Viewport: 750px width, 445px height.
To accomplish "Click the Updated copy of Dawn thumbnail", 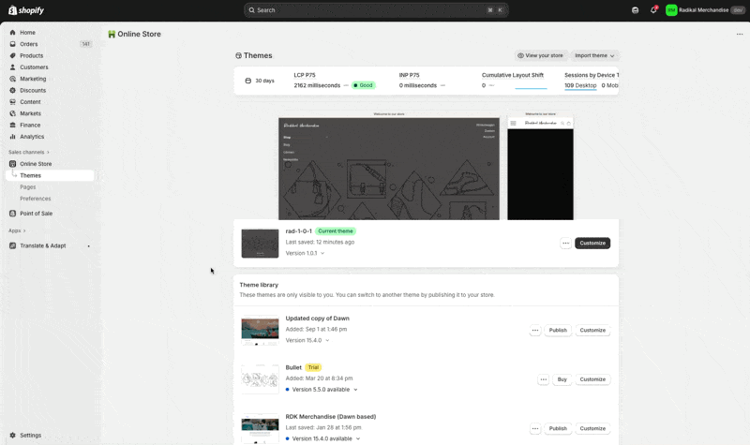I will tap(260, 331).
